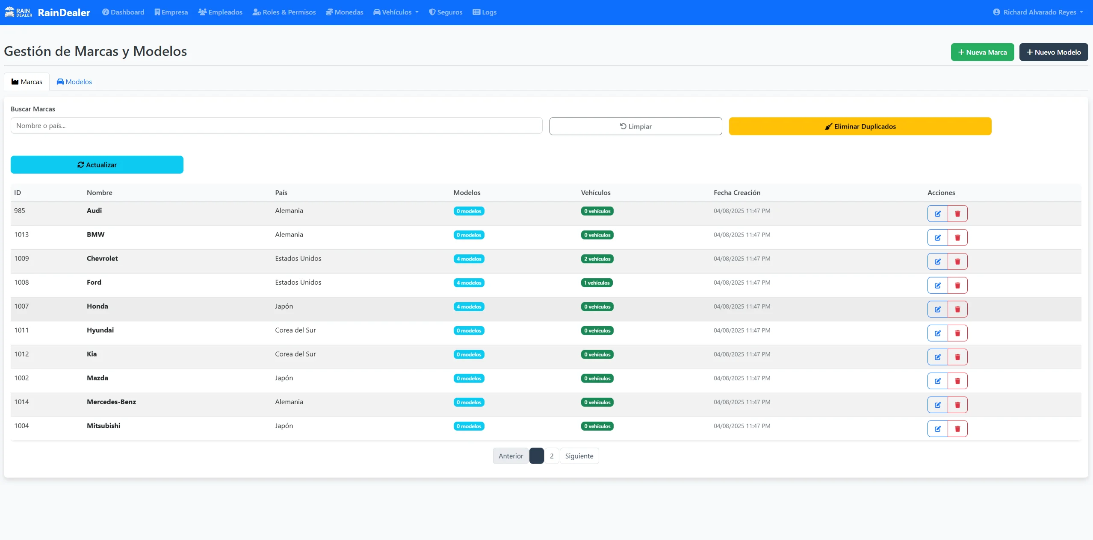Click the Fecha Creación column header
Viewport: 1093px width, 540px height.
click(x=737, y=193)
